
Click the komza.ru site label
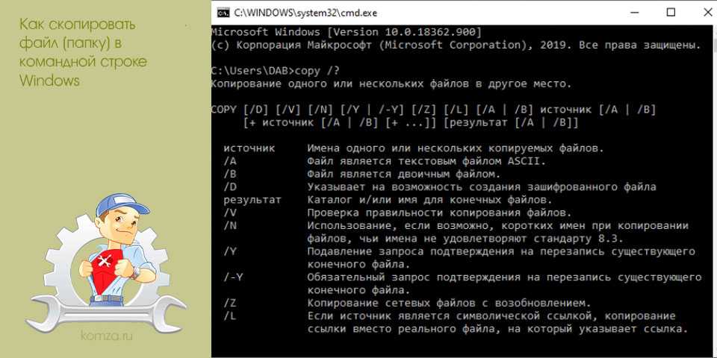(107, 336)
